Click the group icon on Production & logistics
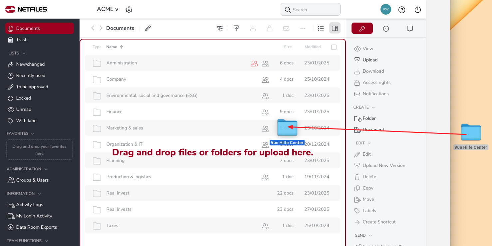This screenshot has height=246, width=492. [265, 177]
